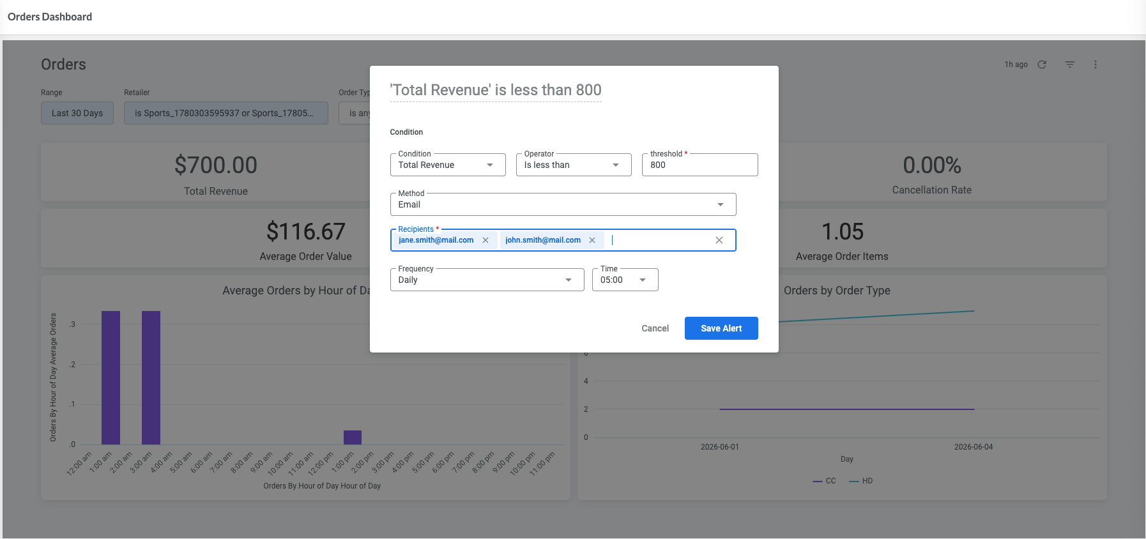The height and width of the screenshot is (539, 1146).
Task: Open the Method dropdown showing Email
Action: coord(563,204)
